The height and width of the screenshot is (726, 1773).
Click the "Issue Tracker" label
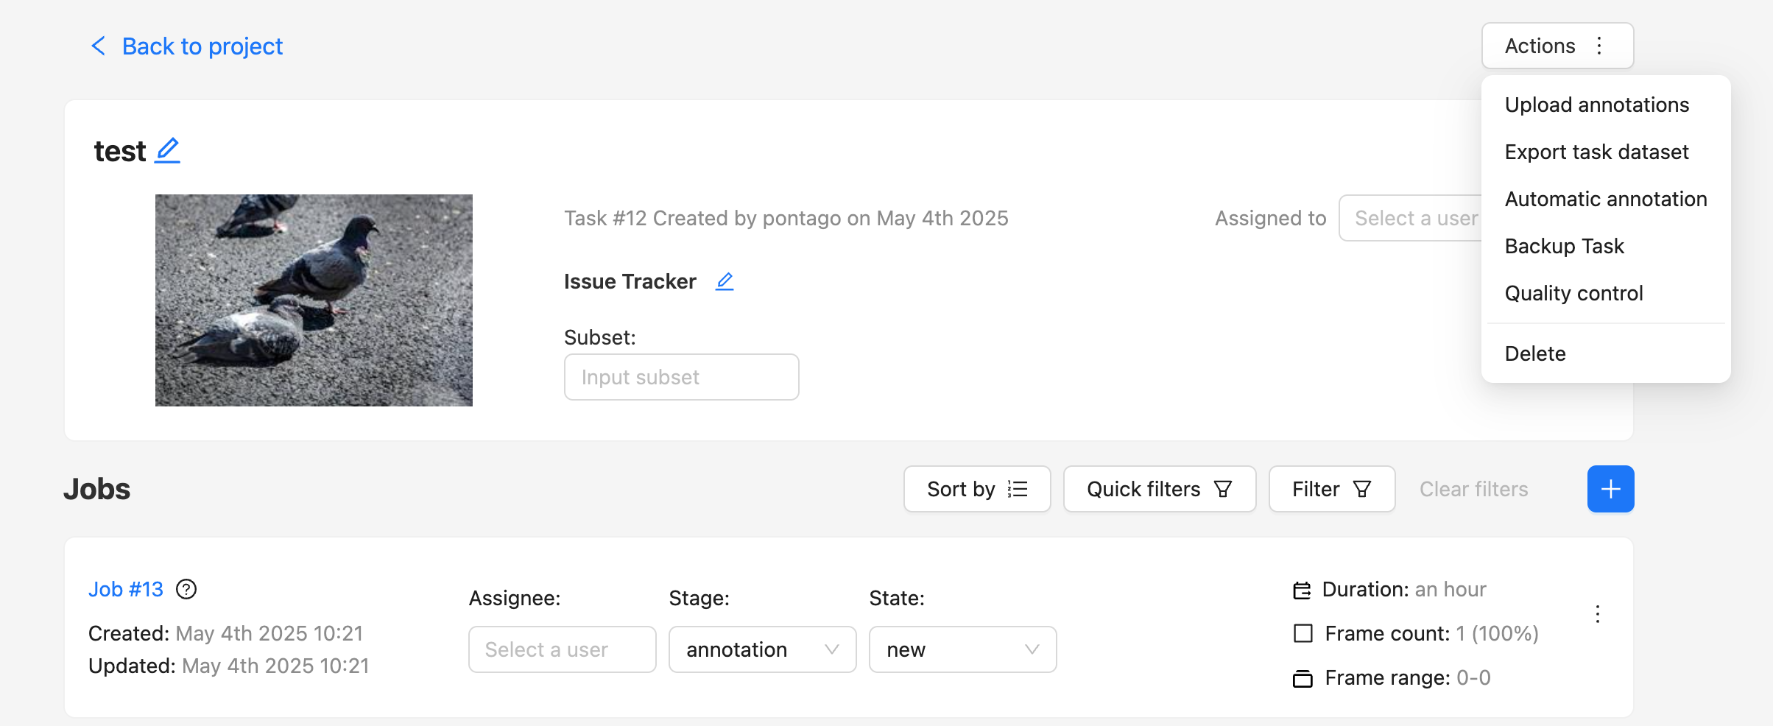pos(630,281)
